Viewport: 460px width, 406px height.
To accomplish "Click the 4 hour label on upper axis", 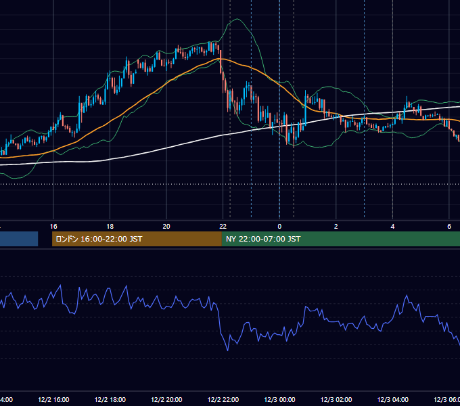I will pyautogui.click(x=392, y=227).
